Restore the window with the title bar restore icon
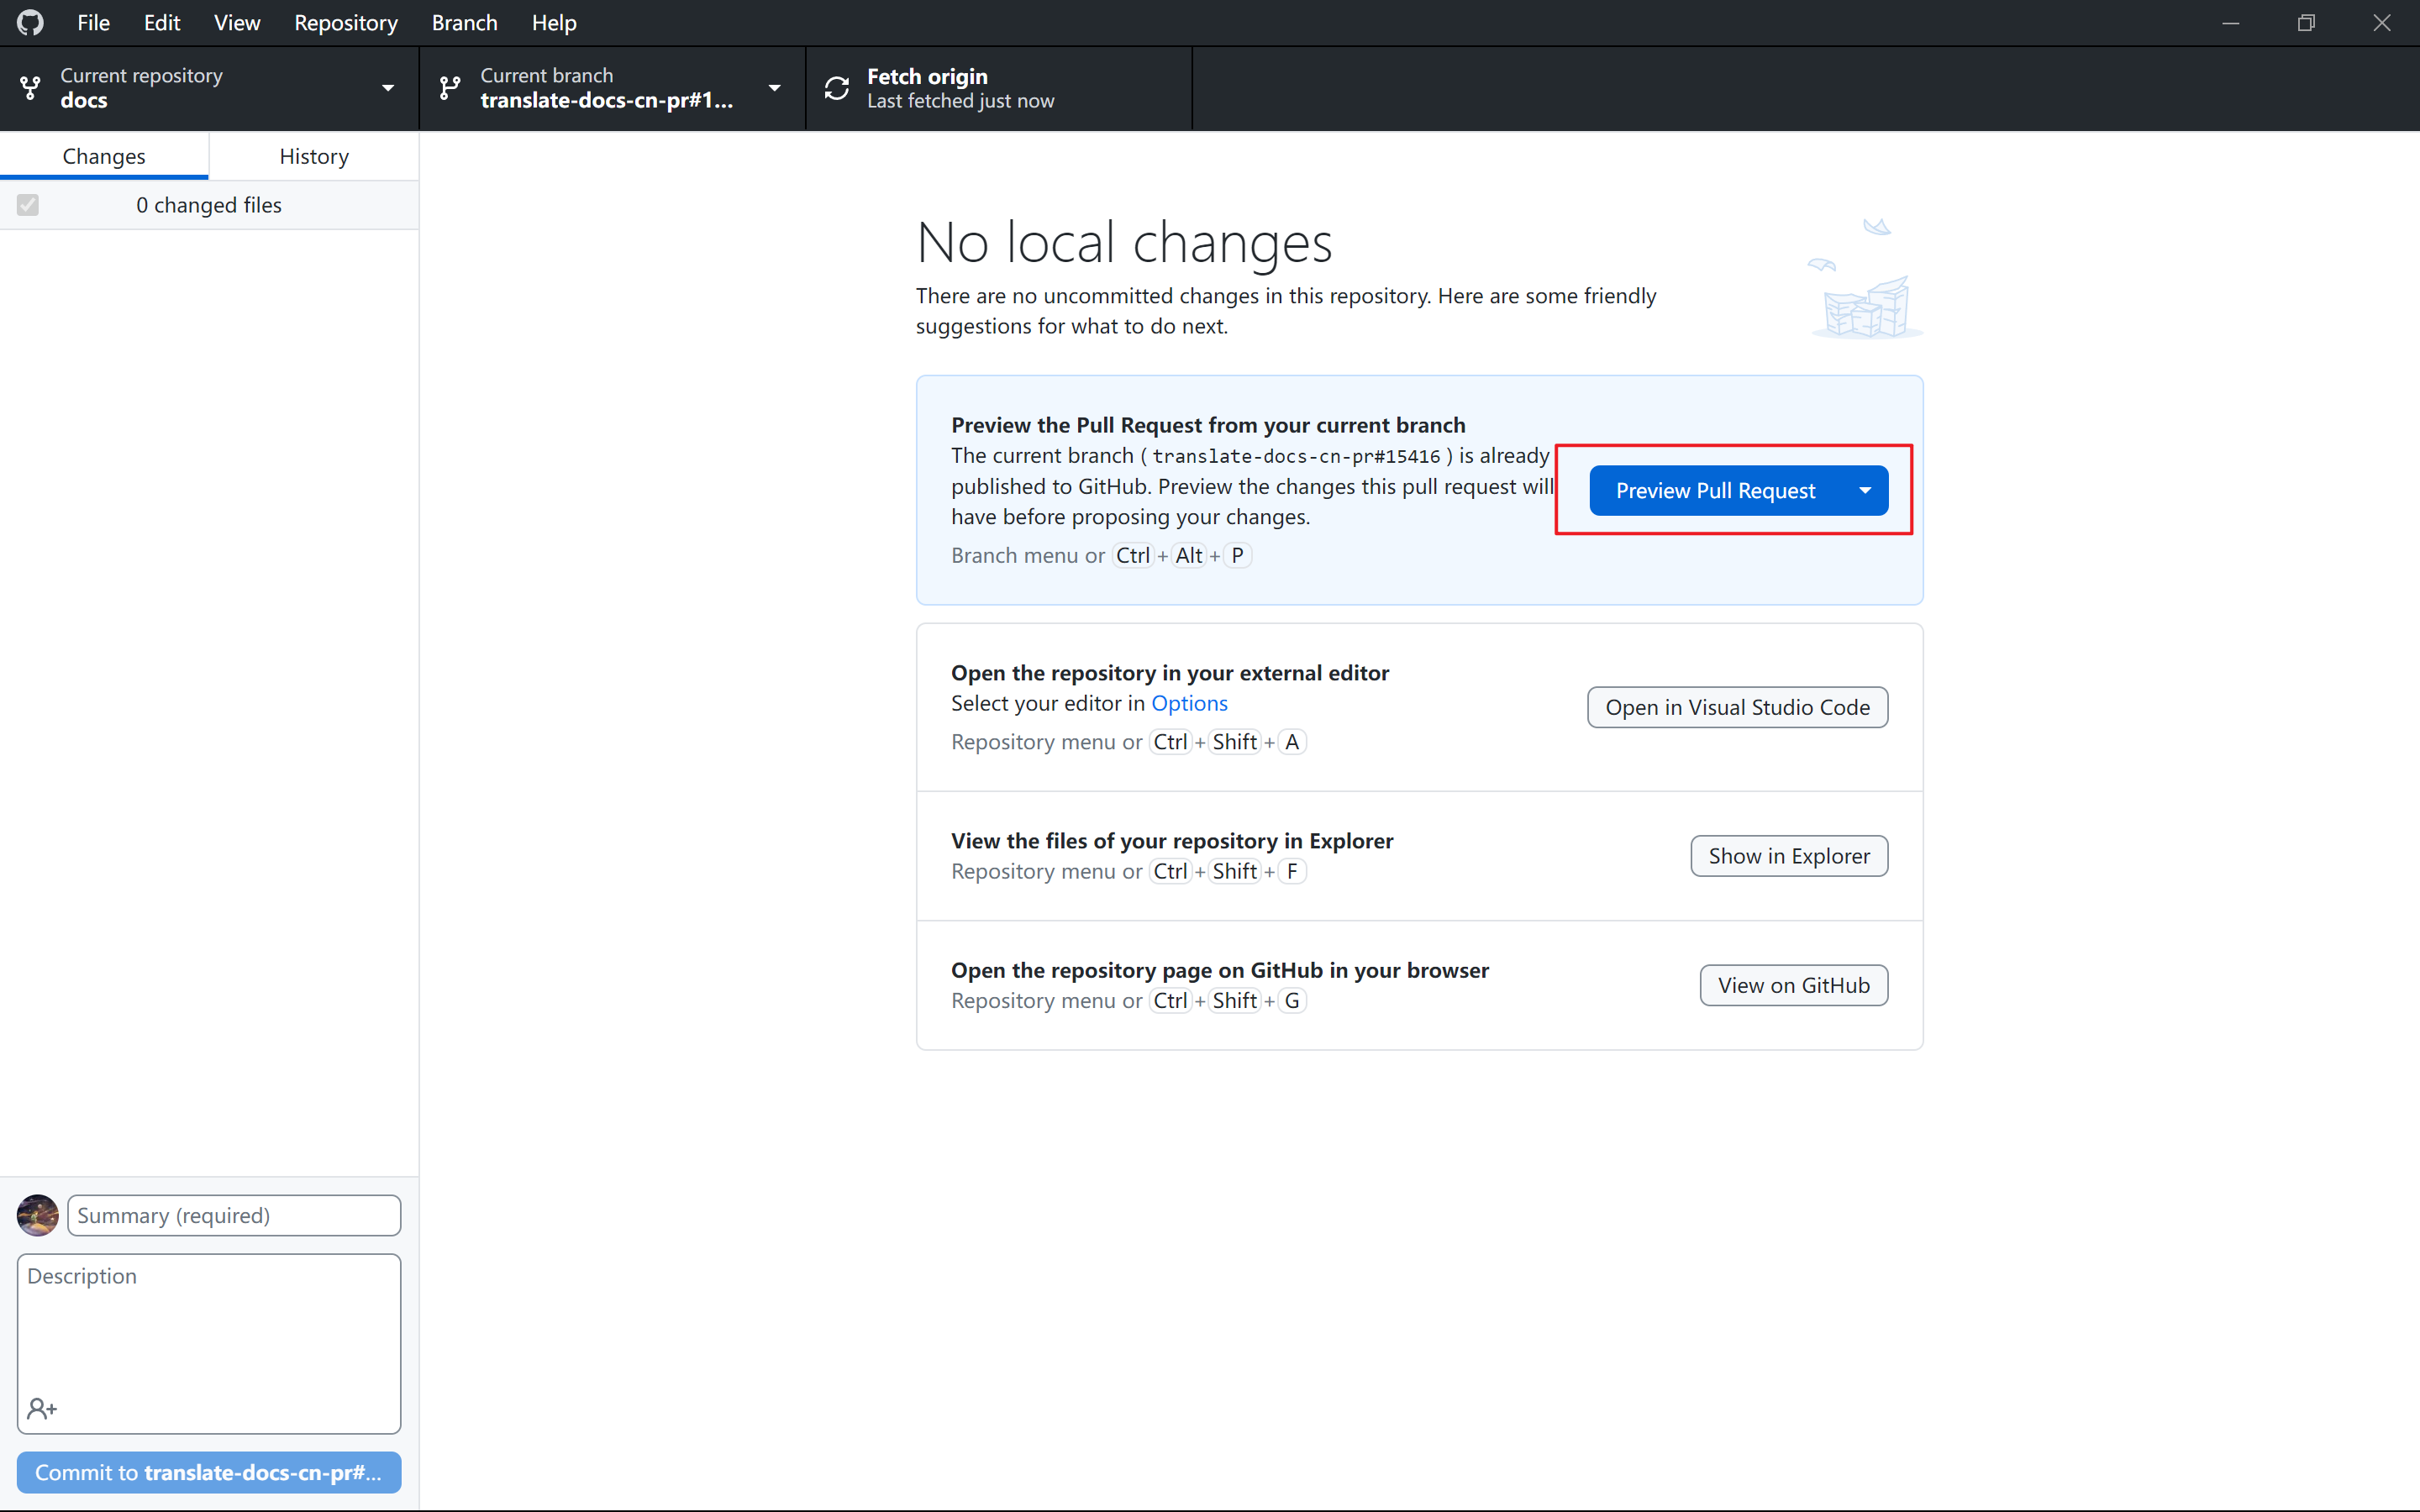 click(x=2306, y=22)
